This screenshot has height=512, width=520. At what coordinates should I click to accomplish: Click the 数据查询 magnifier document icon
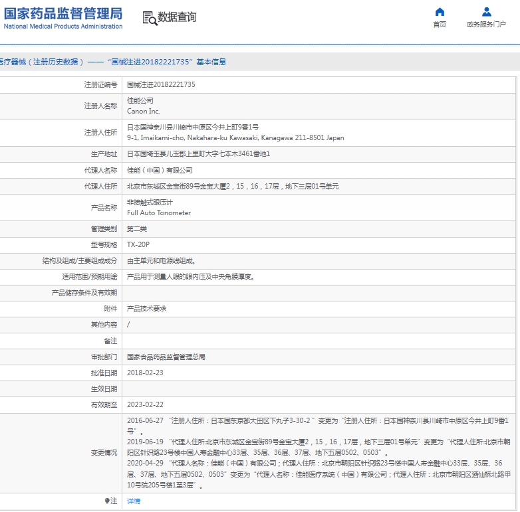150,18
